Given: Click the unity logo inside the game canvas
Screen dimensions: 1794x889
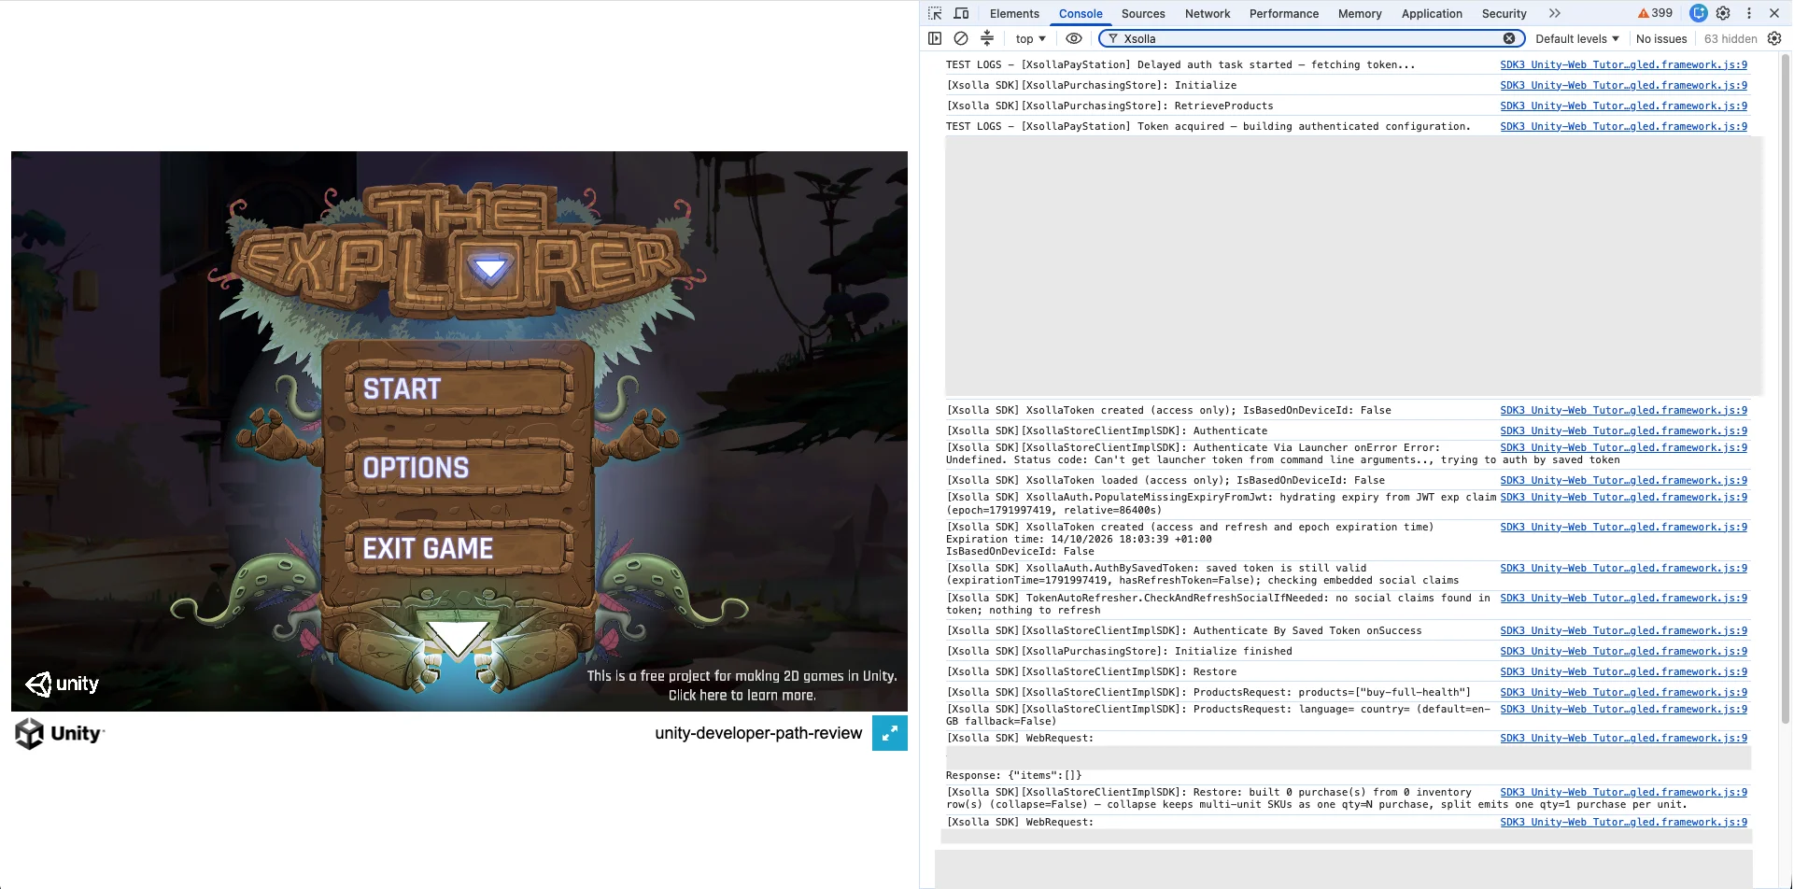Looking at the screenshot, I should coord(62,684).
